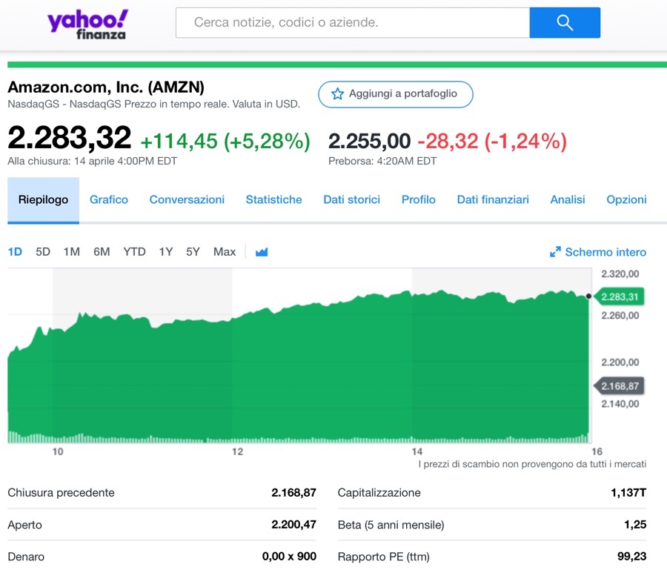Viewport: 667px width, 570px height.
Task: Click the chart disclaimer about prezzi di scambio
Action: click(x=532, y=464)
